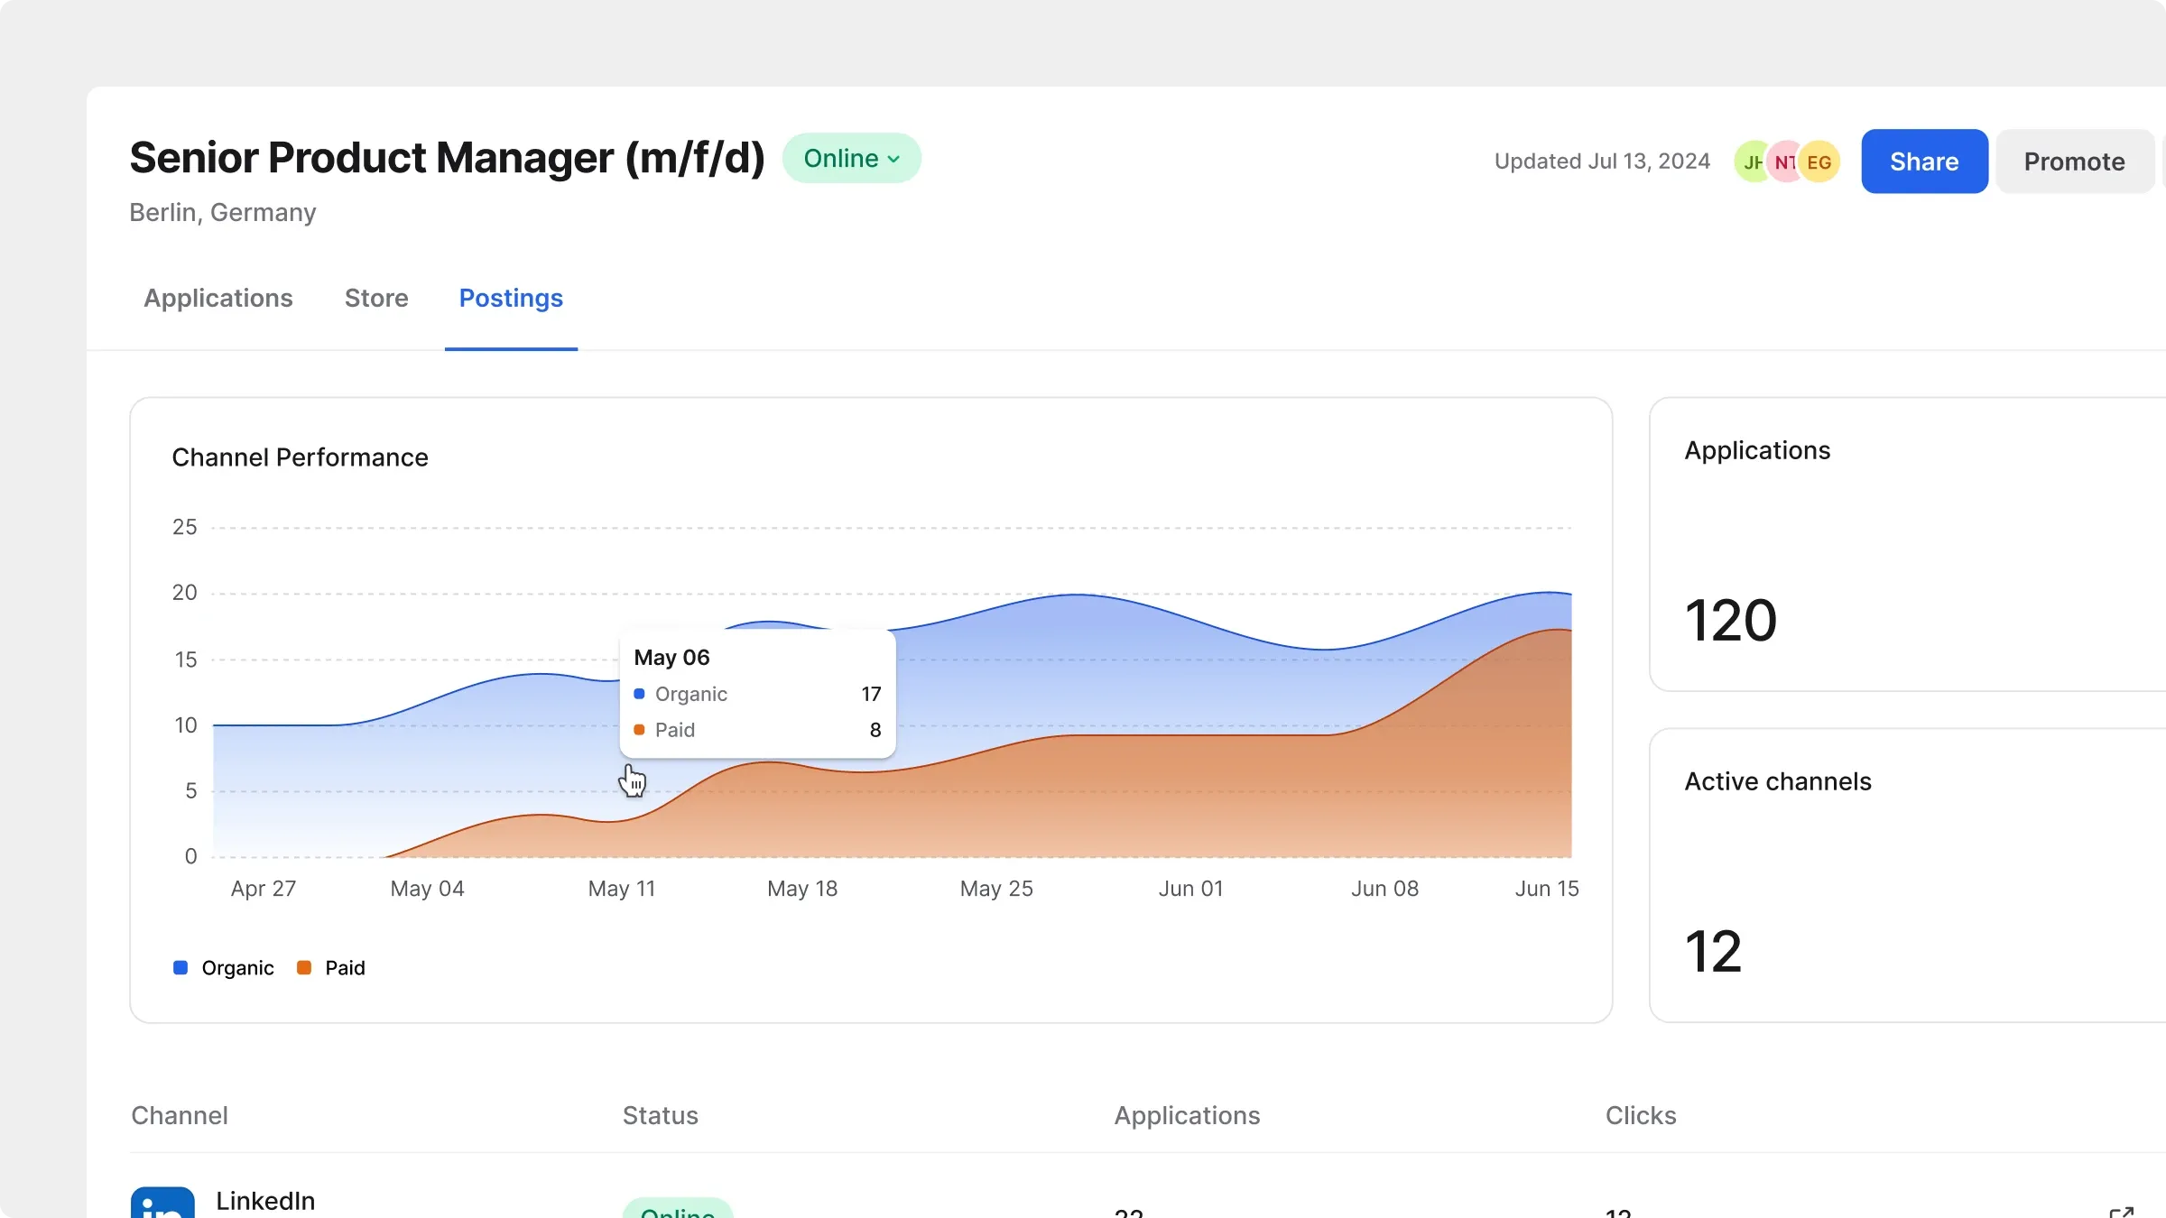The width and height of the screenshot is (2166, 1218).
Task: Click the Senior Product Manager job title
Action: point(447,158)
